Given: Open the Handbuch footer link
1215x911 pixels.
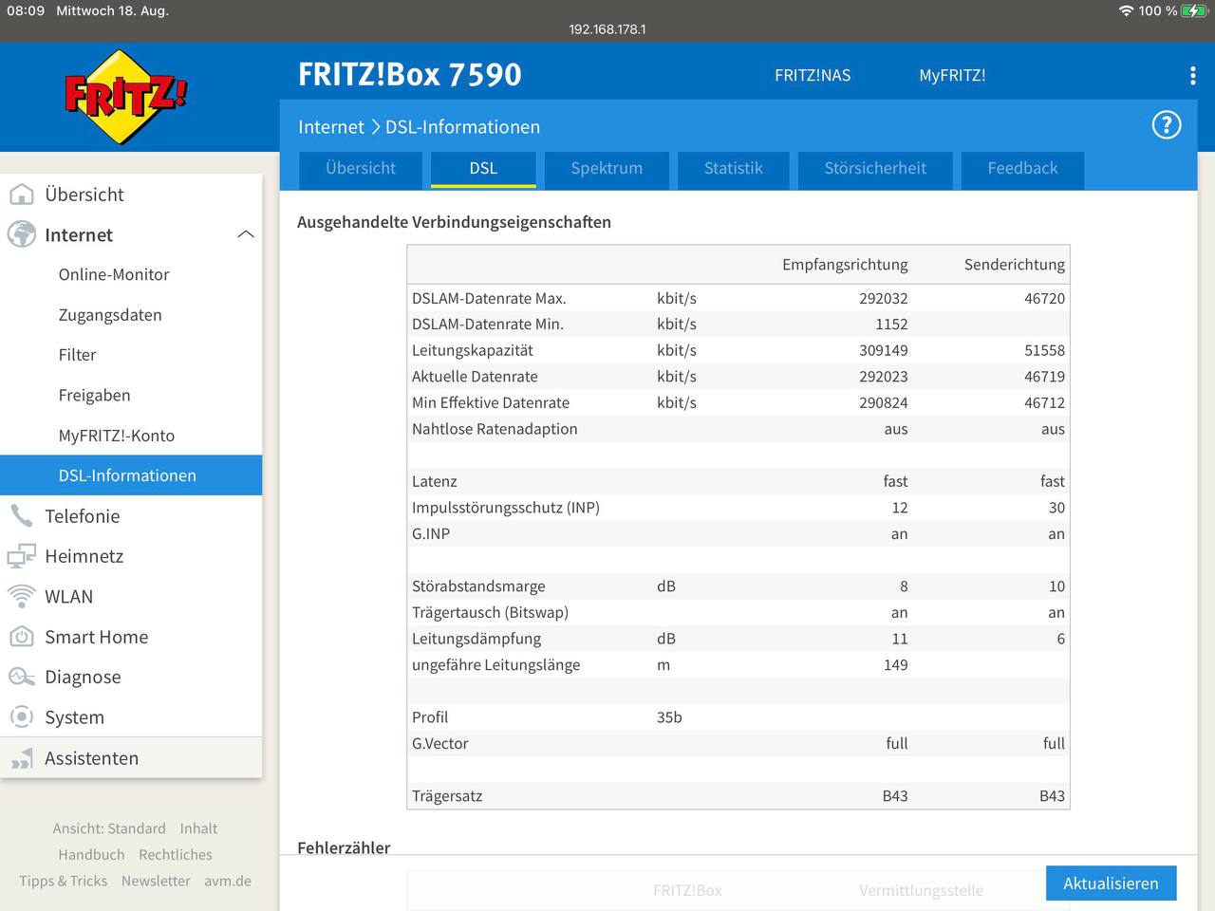Looking at the screenshot, I should [x=91, y=855].
